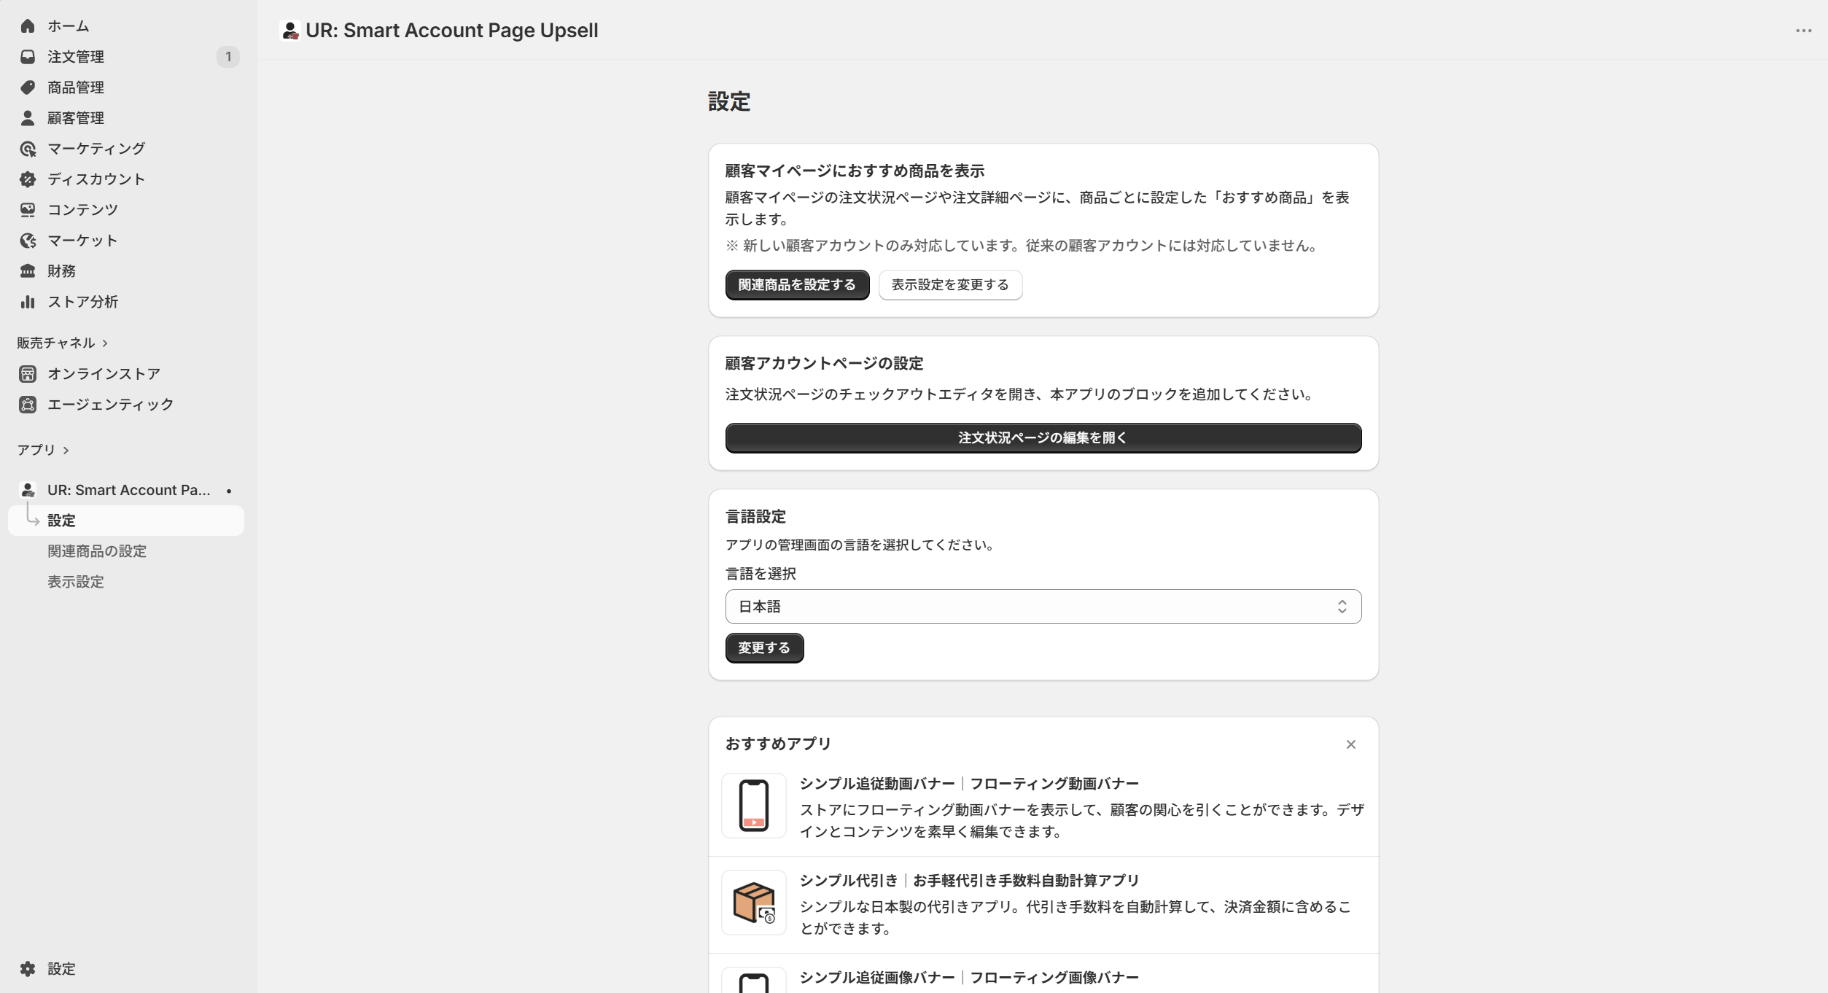Click the Customers (顧客管理) person icon

tap(28, 118)
